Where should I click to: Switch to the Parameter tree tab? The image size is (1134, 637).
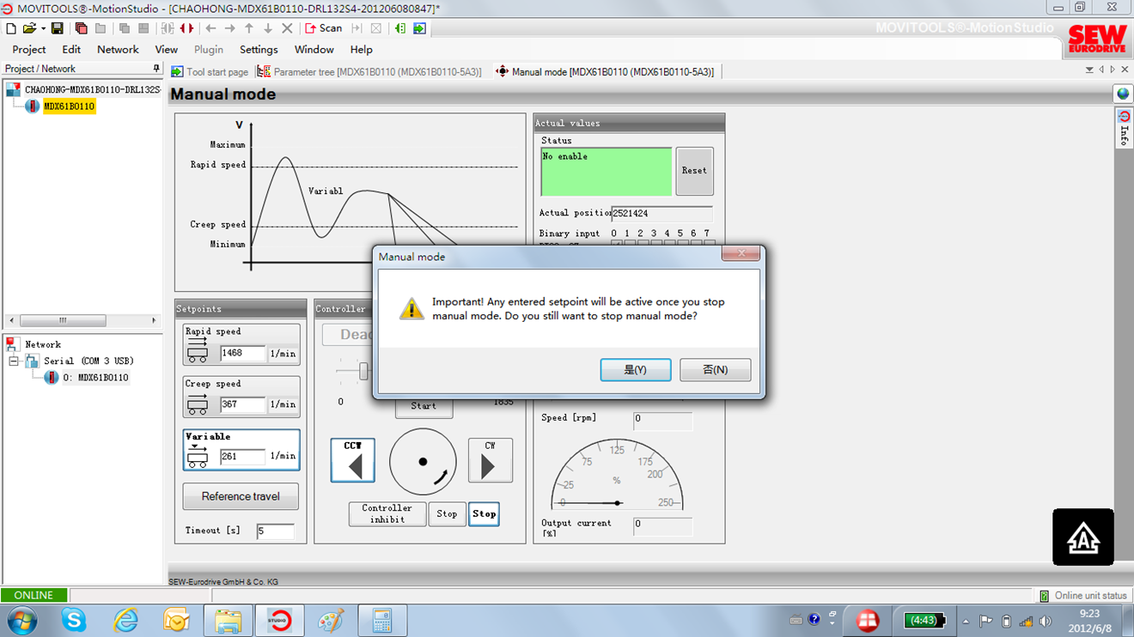(370, 72)
